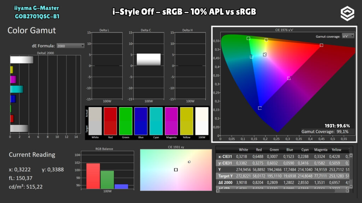Click the 'Gamut Coverage: 99,1%' readout

[325, 132]
